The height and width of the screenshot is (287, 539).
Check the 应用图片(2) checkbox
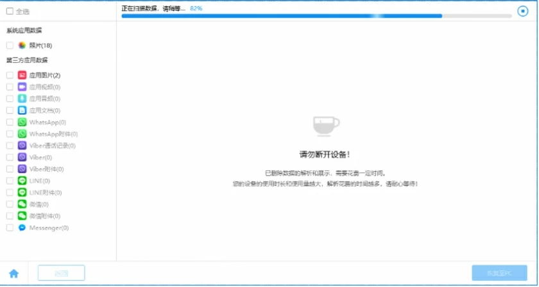click(x=10, y=75)
